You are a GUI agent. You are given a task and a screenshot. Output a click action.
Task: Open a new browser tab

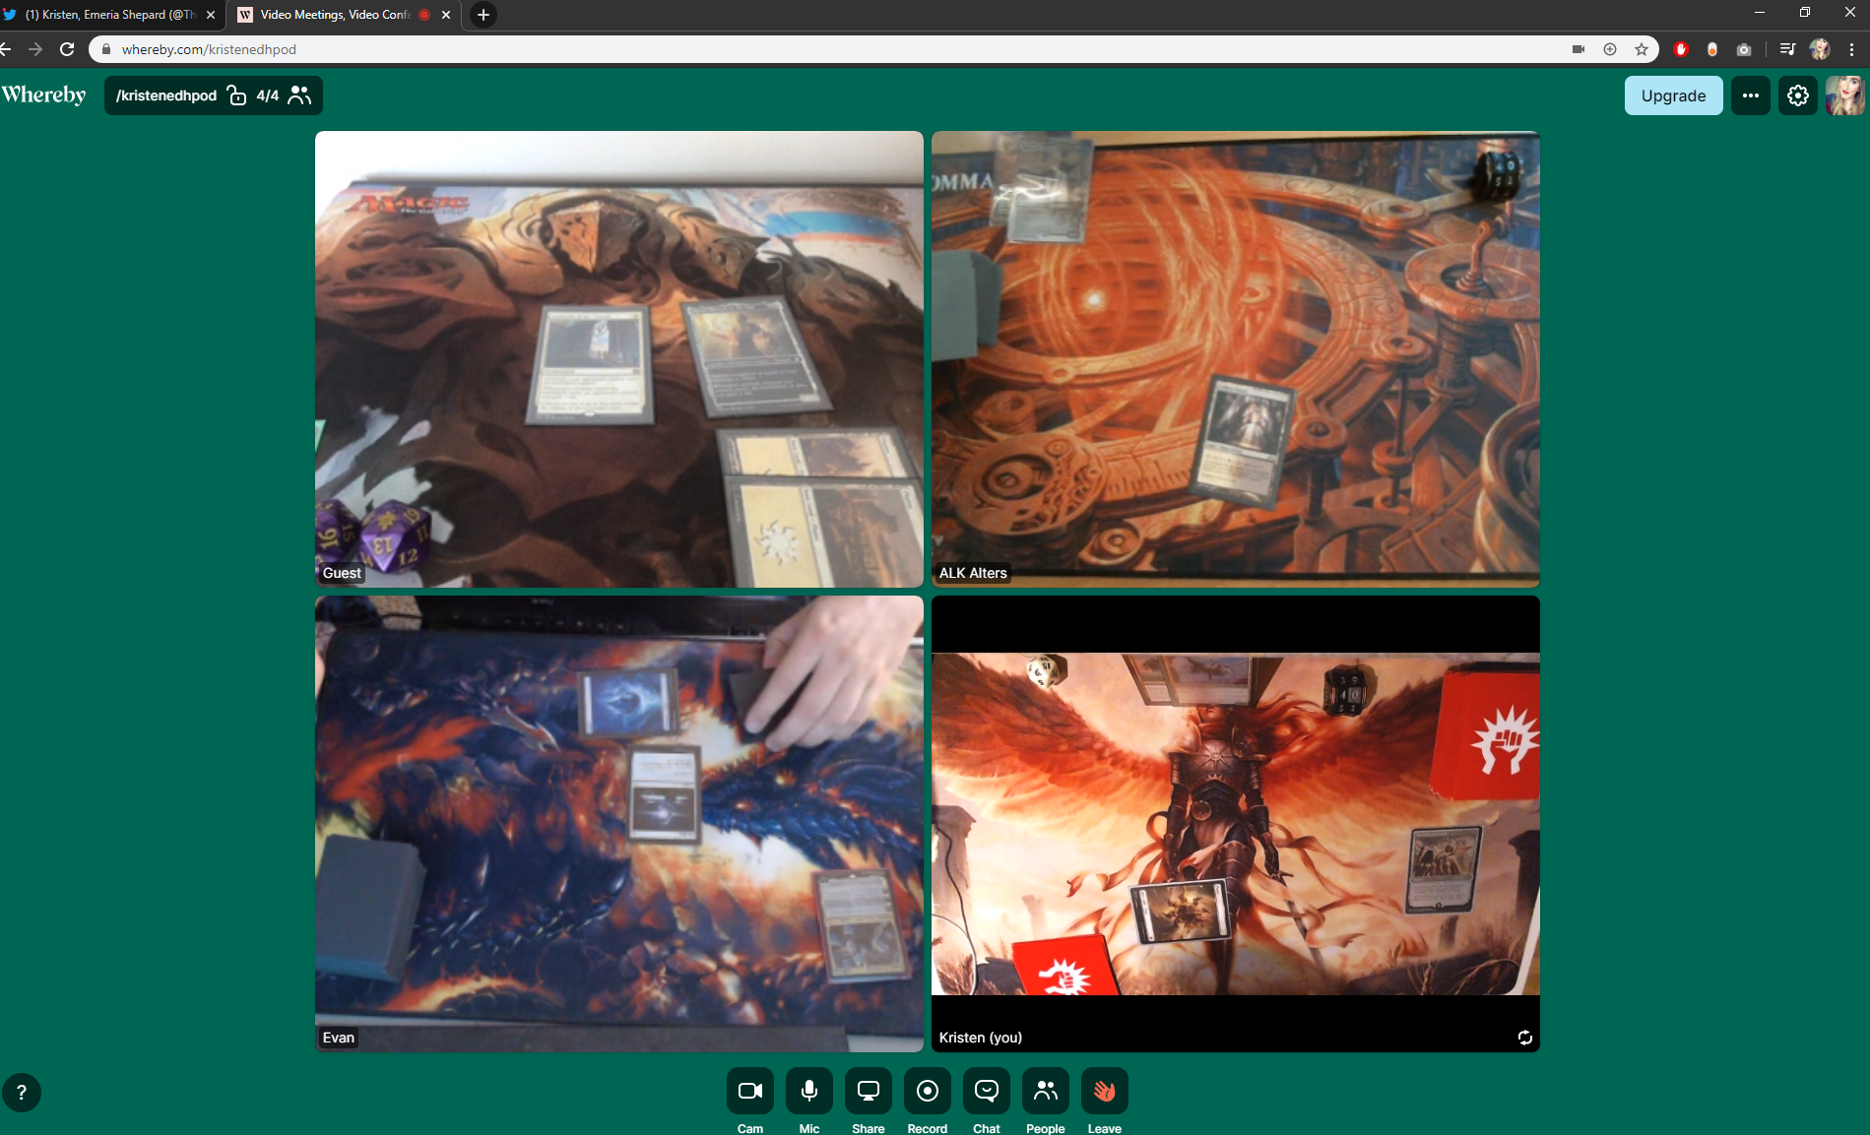click(483, 15)
